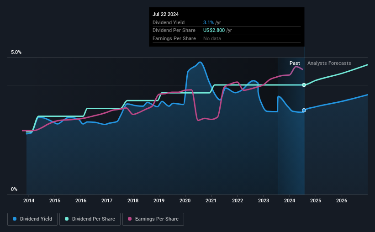Click the 2024 x-axis label

[x=290, y=200]
